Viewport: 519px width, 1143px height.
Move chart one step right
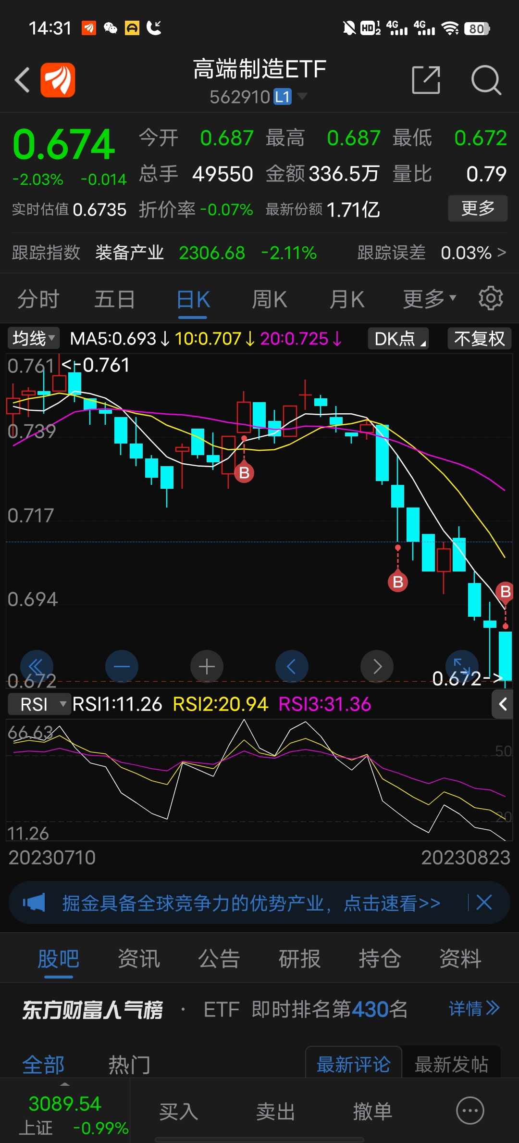coord(377,666)
